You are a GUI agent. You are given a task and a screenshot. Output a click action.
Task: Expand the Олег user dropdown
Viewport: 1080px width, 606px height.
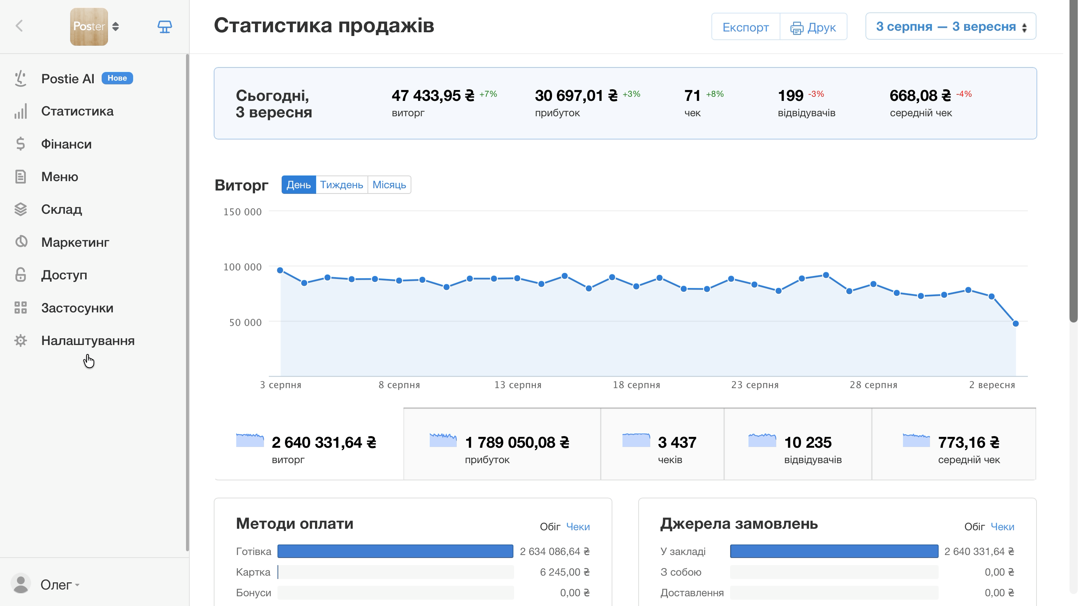tap(60, 585)
